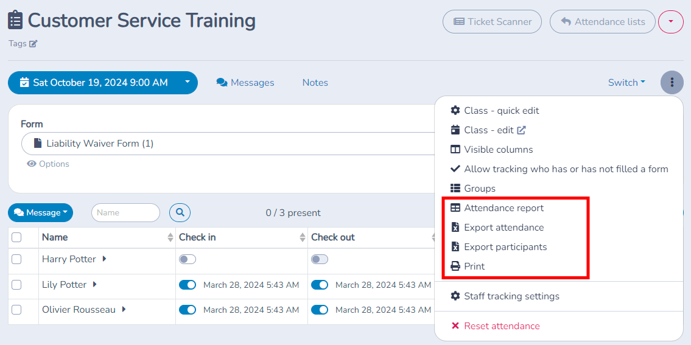Click the list icon beside Groups
The image size is (691, 345).
tap(455, 188)
